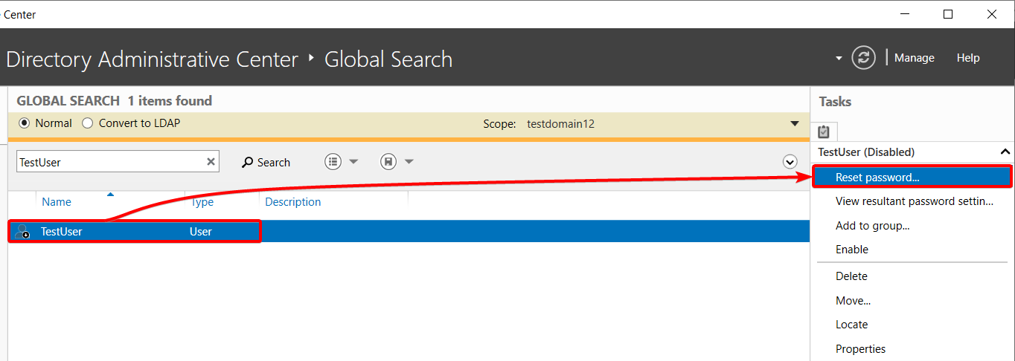Open the dropdown arrow beside list view icon
The width and height of the screenshot is (1015, 361).
tap(353, 162)
